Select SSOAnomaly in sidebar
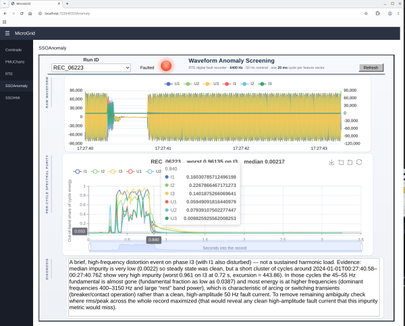Viewport: 405px width, 326px height. (16, 86)
